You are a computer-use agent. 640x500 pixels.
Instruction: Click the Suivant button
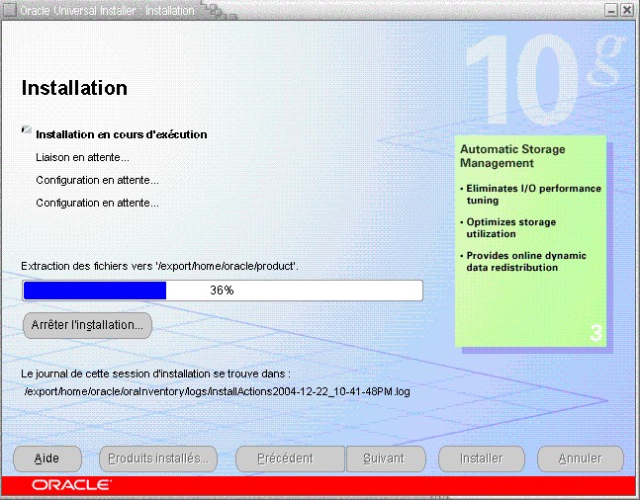click(383, 458)
